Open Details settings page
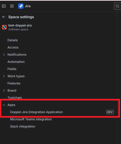The width and height of the screenshot is (121, 144). pyautogui.click(x=12, y=40)
